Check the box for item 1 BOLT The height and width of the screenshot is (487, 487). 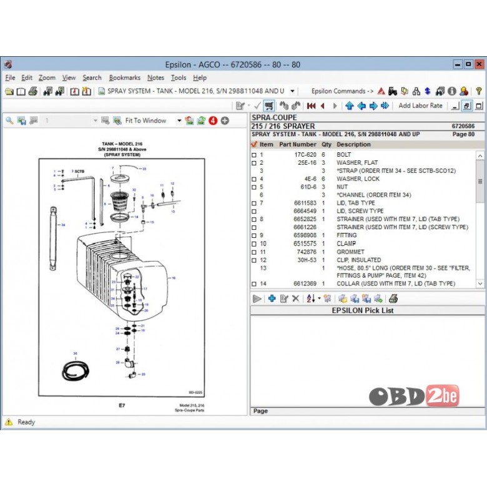[254, 155]
